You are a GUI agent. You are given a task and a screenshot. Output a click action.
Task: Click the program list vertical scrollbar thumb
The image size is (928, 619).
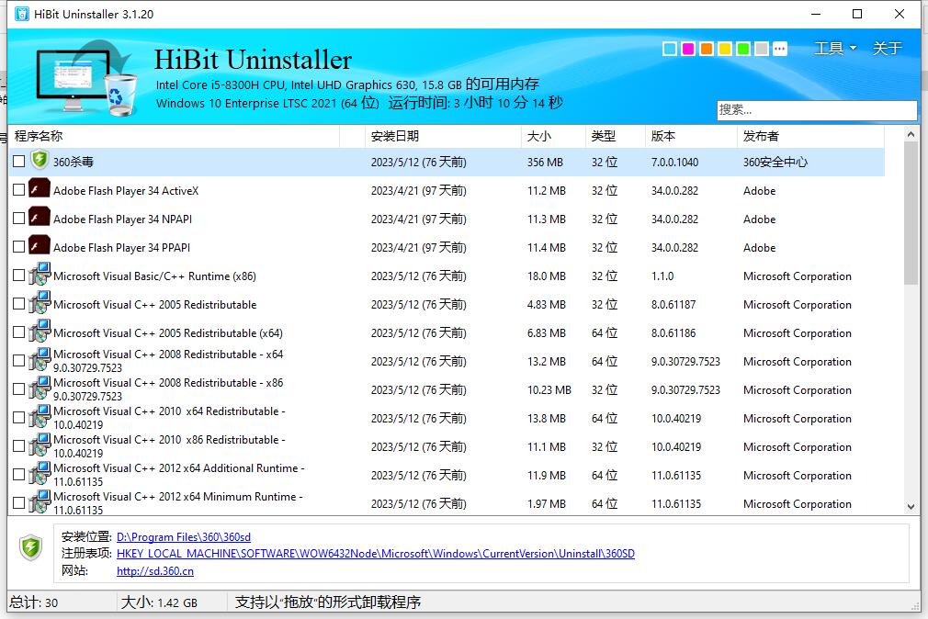(x=911, y=214)
